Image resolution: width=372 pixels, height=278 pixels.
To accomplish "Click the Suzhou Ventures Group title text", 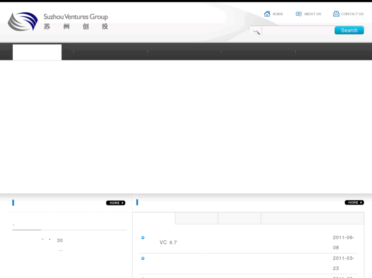I will tap(76, 17).
